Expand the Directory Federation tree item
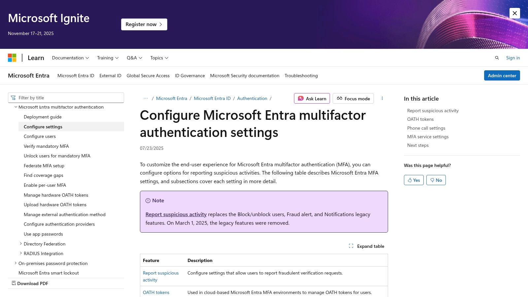Image resolution: width=528 pixels, height=297 pixels. tap(21, 244)
